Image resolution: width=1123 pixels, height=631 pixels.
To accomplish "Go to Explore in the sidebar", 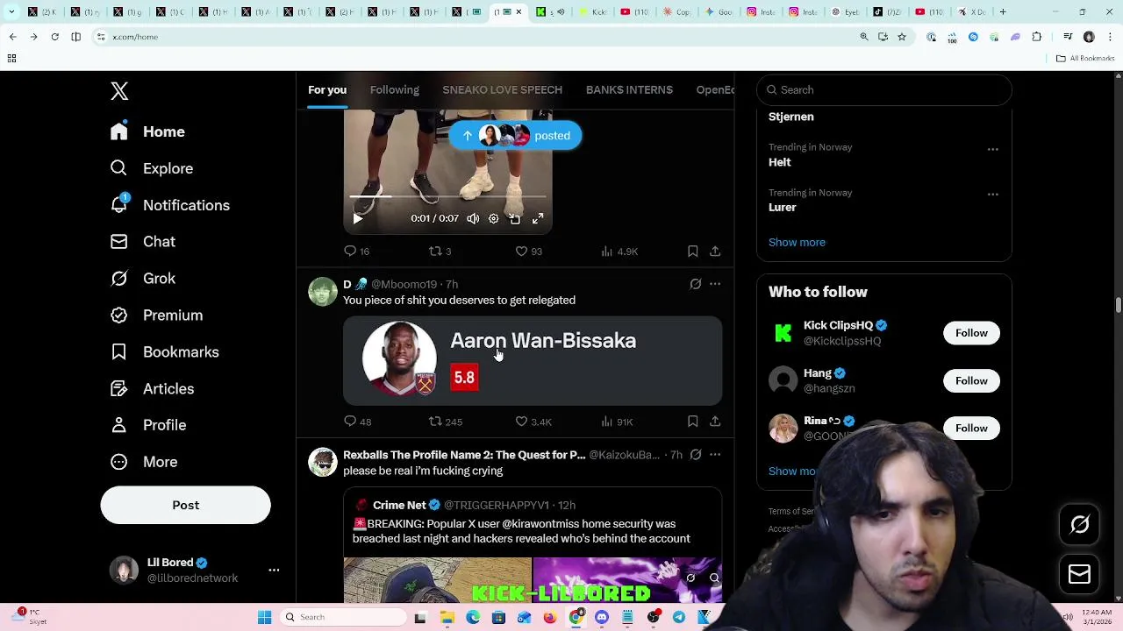I will (x=151, y=168).
